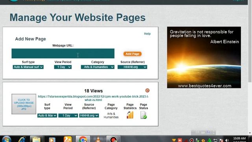
Task: Click the Albert Einstein quote banner ad
Action: tap(204, 58)
